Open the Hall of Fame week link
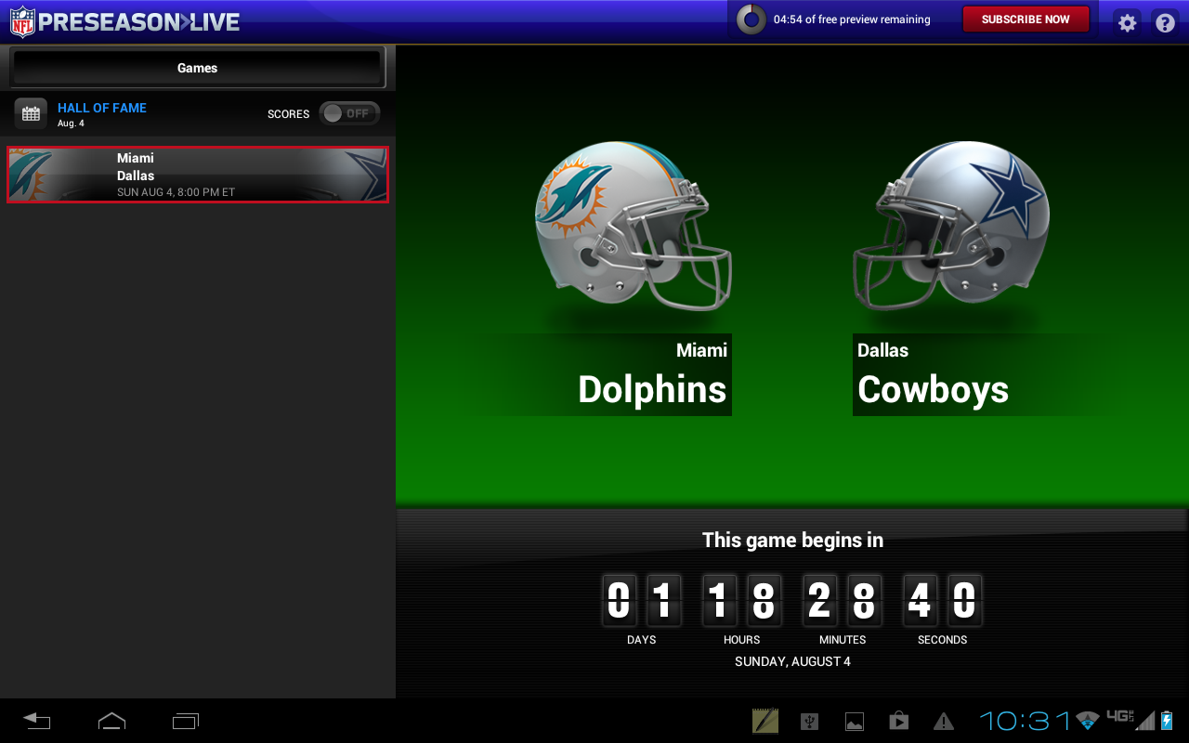This screenshot has height=743, width=1189. coord(102,108)
